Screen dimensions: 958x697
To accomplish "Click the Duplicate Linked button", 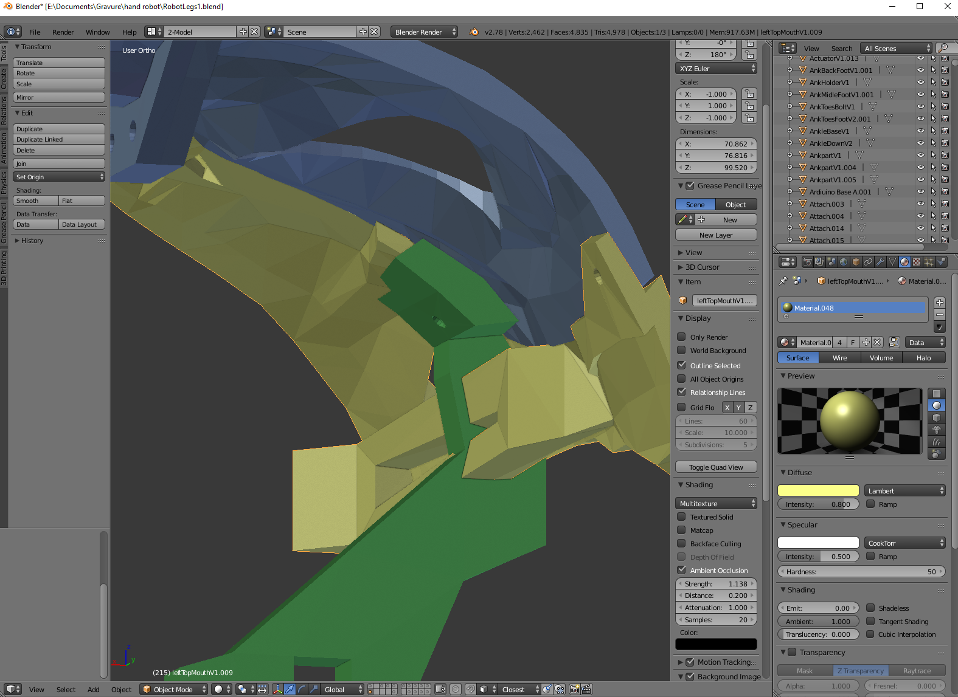I will pos(58,140).
